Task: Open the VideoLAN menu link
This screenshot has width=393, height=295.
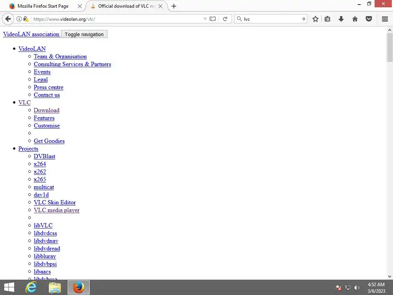Action: pos(32,49)
